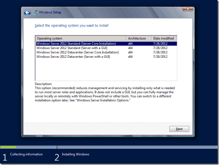Select Windows Server 2012 Standard (Server Core Installation)
Image resolution: width=219 pixels, height=165 pixels.
pos(106,44)
